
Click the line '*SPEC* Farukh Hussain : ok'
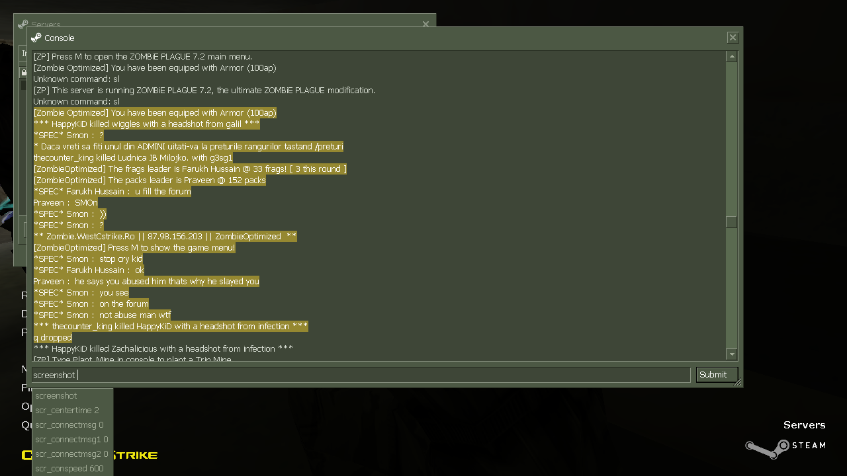point(89,270)
